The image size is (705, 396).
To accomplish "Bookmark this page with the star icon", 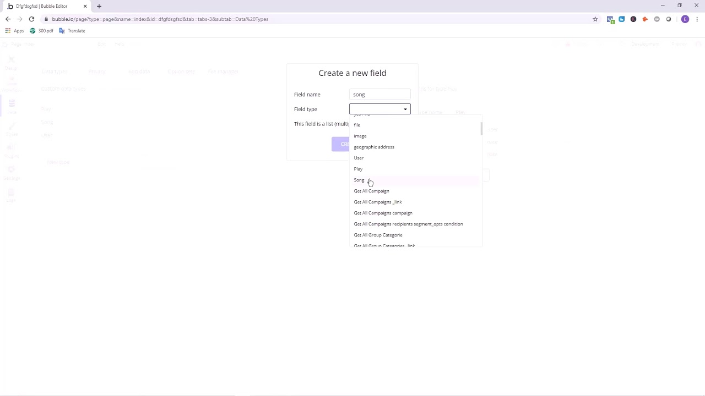I will pyautogui.click(x=595, y=19).
